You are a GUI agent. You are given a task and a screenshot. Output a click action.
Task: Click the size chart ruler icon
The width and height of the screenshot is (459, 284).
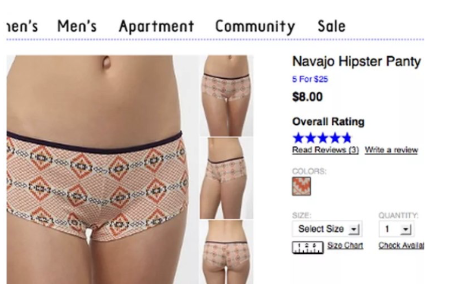point(307,247)
